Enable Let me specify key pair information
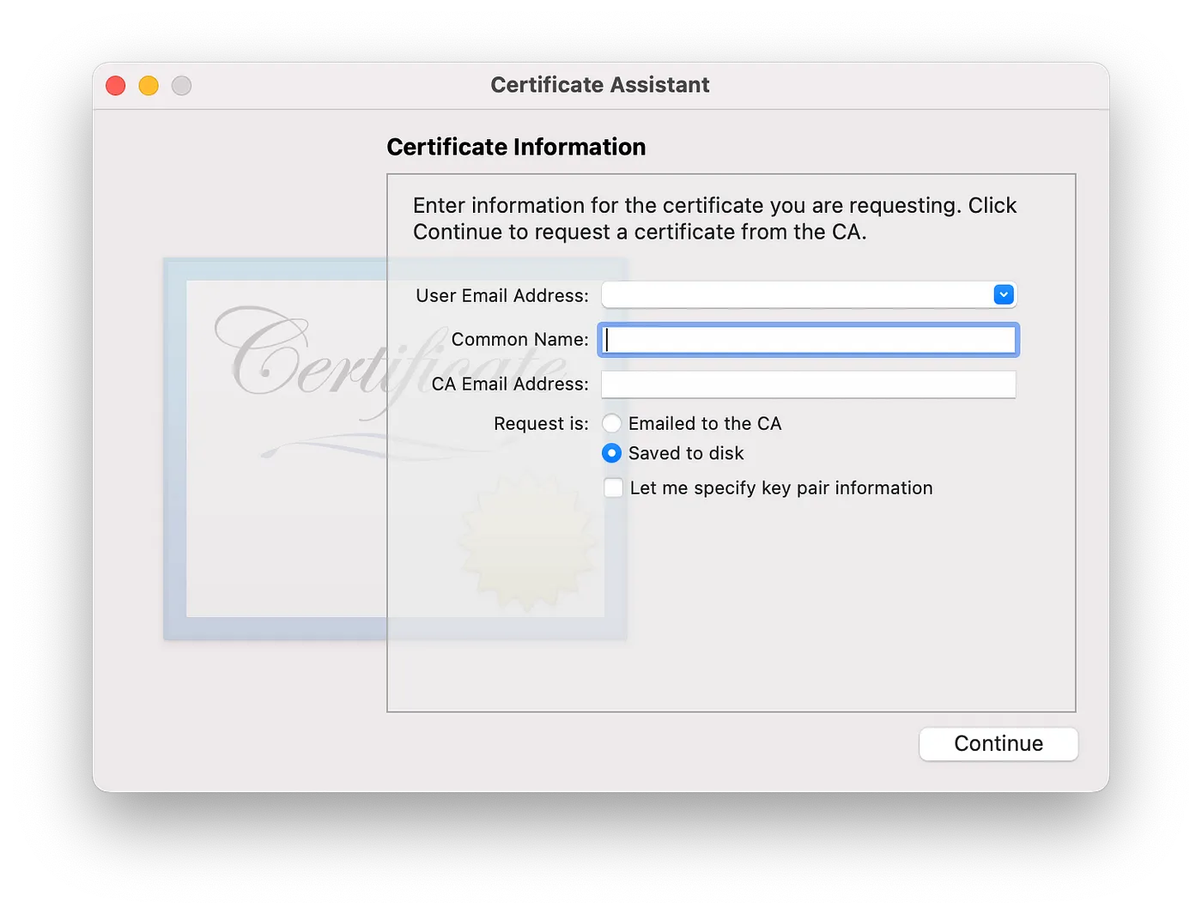This screenshot has width=1202, height=914. pyautogui.click(x=613, y=488)
